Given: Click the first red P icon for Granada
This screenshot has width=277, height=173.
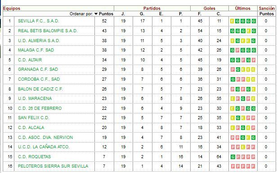Looking at the screenshot, I should point(232,69).
